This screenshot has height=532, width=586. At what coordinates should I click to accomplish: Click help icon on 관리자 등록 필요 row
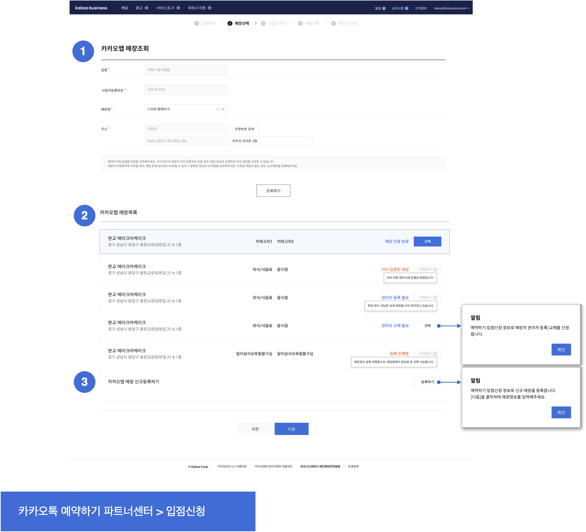(435, 298)
